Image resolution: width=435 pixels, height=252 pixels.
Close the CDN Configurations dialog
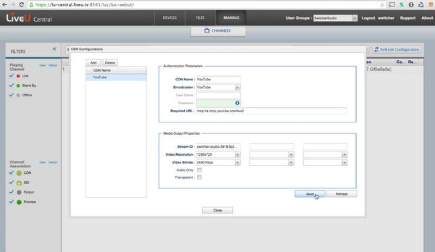[217, 210]
